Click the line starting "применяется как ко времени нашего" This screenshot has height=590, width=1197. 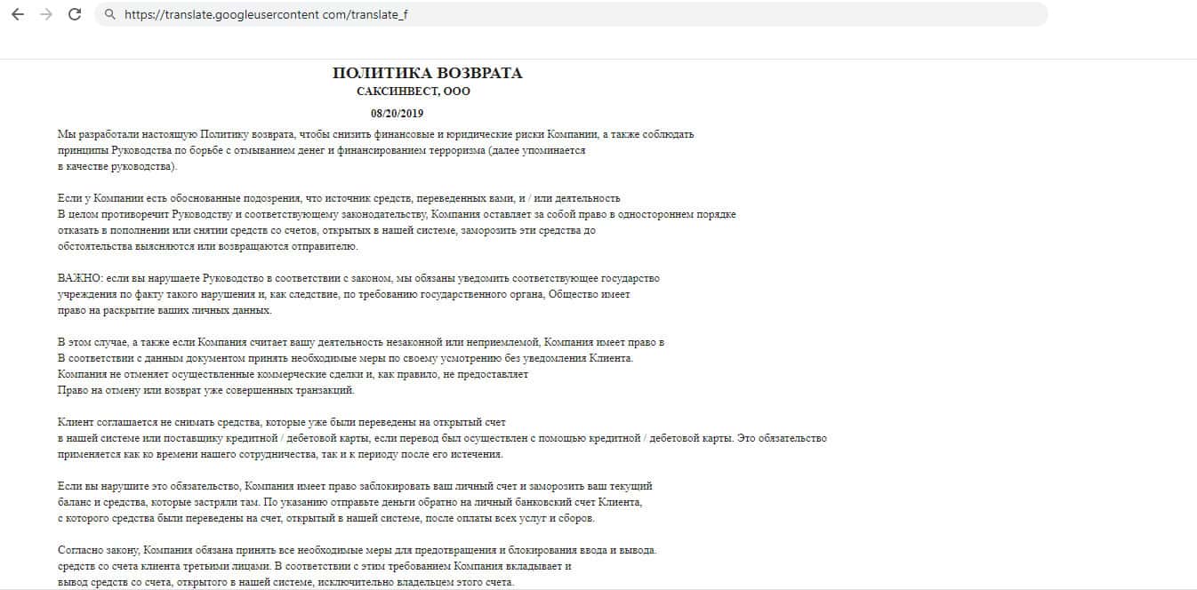[x=280, y=455]
